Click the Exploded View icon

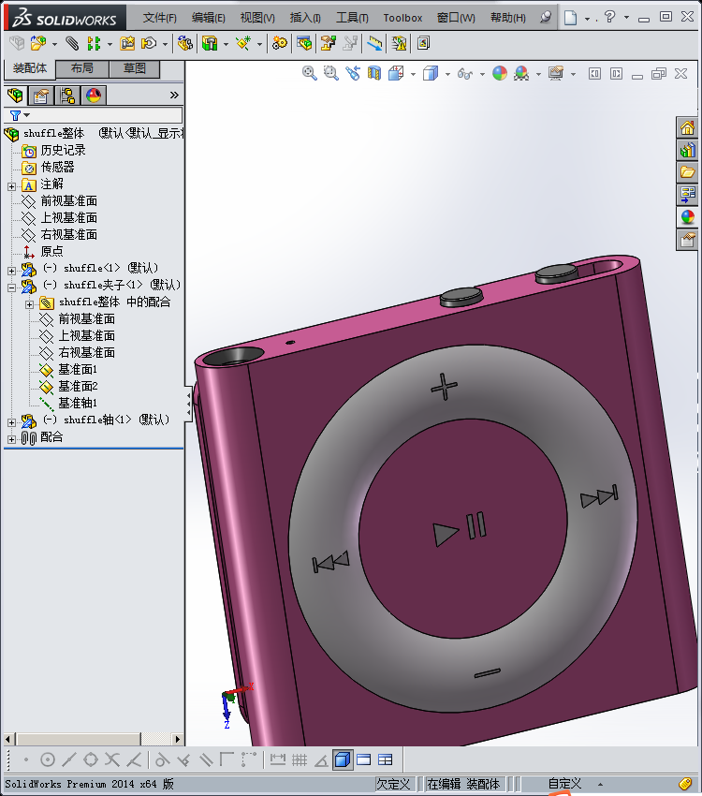[x=329, y=43]
